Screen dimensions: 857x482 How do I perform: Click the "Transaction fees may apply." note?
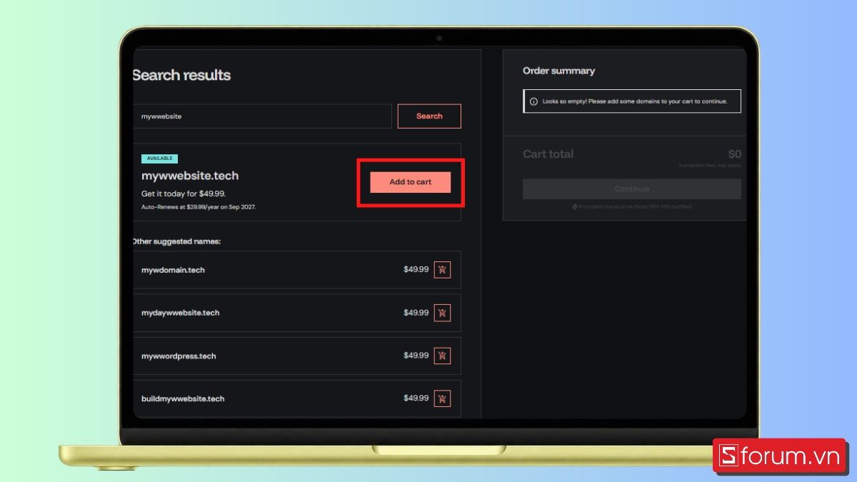(x=710, y=166)
